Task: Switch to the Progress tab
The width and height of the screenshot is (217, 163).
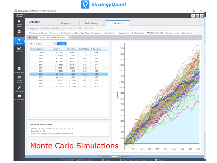Action: tap(66, 23)
